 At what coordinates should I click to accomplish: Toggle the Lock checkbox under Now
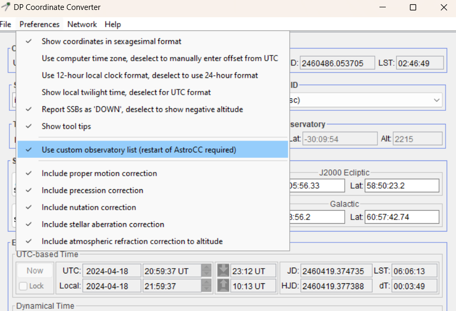coord(23,286)
